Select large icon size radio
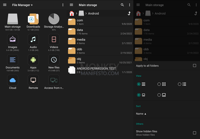The image size is (200, 139). tap(159, 95)
